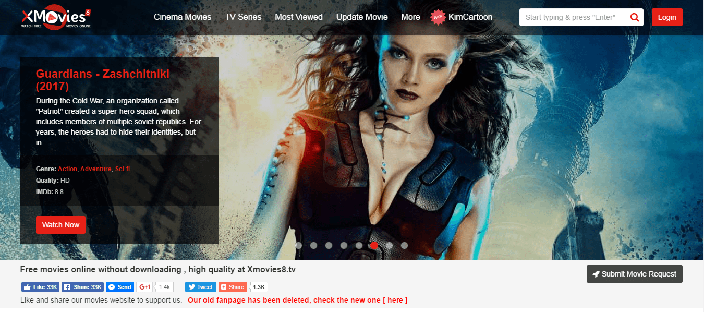The width and height of the screenshot is (704, 312).
Task: Click Facebook Share 33K button
Action: [82, 287]
